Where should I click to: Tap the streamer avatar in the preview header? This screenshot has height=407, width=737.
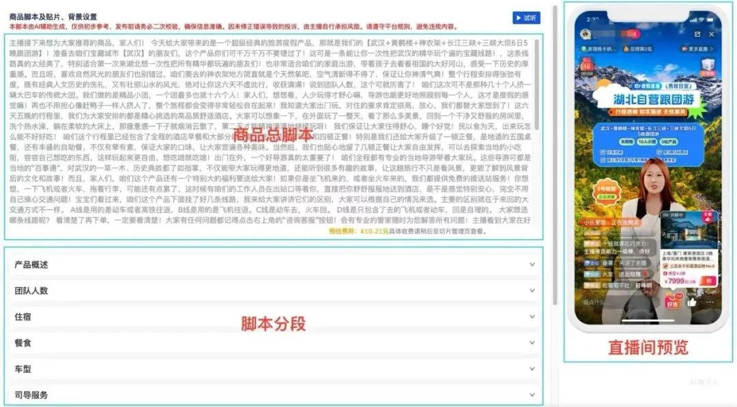click(585, 34)
